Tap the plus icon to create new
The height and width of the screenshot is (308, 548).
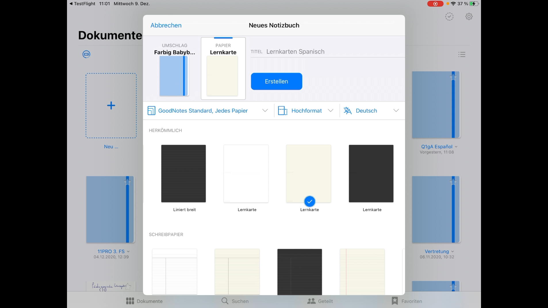111,105
